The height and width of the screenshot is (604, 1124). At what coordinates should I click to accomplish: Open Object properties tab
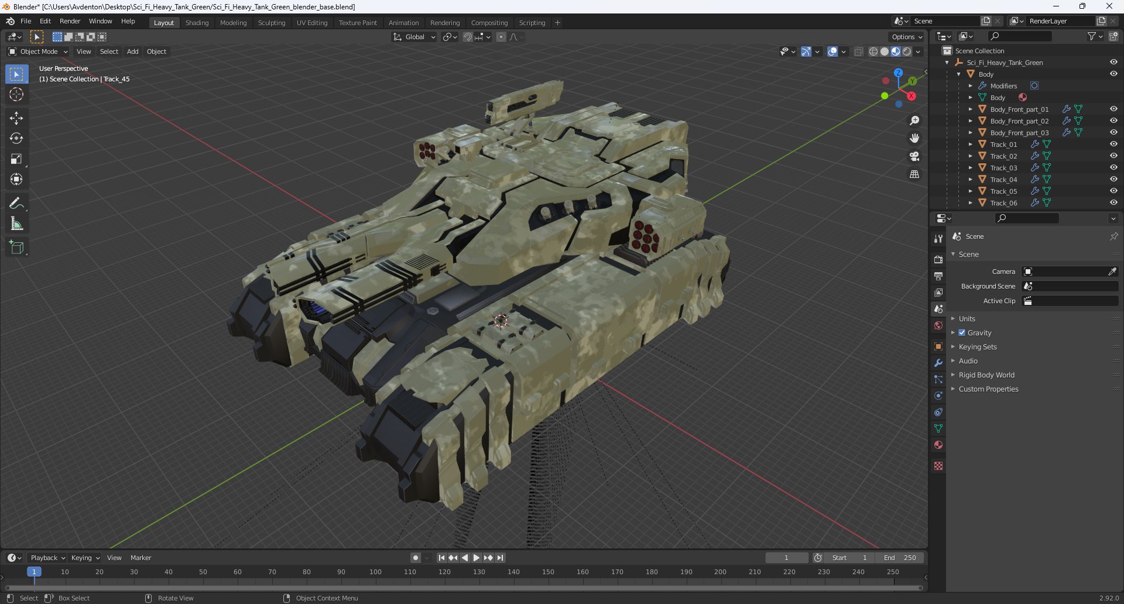click(938, 346)
